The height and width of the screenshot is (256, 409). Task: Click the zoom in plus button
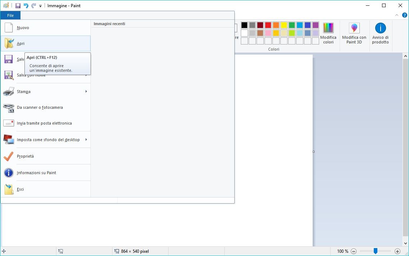coord(397,251)
